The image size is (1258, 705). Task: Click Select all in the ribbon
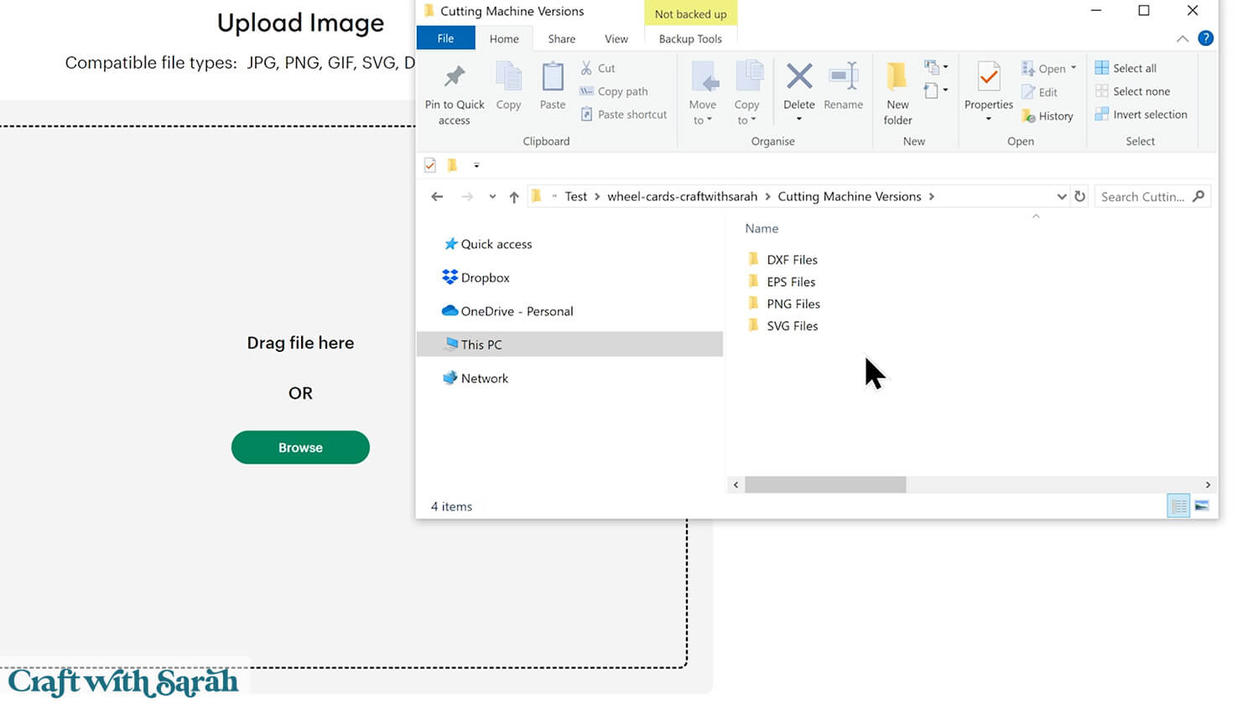click(x=1126, y=68)
